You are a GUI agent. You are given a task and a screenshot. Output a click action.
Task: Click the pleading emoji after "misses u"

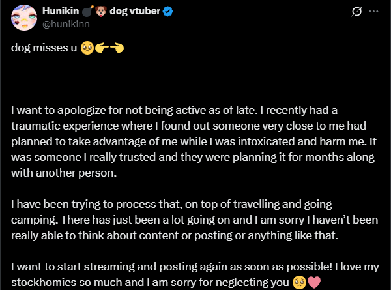tap(87, 49)
